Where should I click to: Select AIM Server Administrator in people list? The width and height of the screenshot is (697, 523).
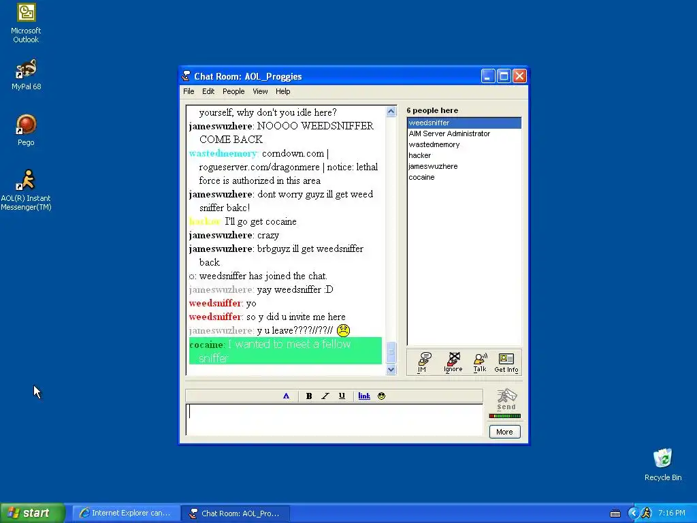pos(464,133)
